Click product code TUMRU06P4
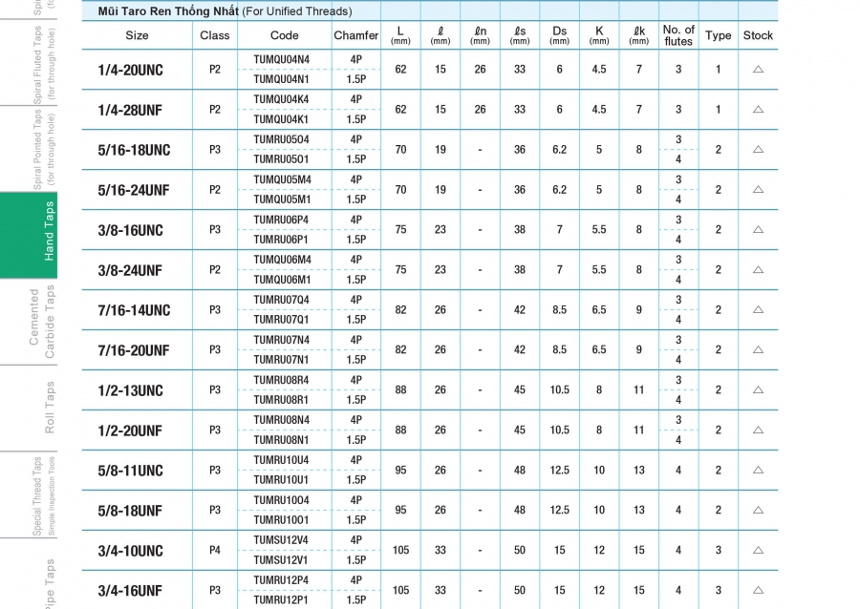The height and width of the screenshot is (609, 860). (281, 220)
